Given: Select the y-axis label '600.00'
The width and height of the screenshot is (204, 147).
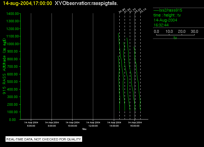Looking at the screenshot, I should 12,74.
